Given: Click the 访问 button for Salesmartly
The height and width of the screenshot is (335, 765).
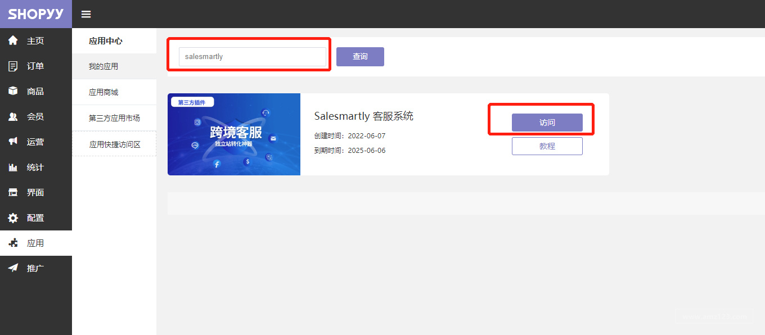Looking at the screenshot, I should (x=547, y=123).
